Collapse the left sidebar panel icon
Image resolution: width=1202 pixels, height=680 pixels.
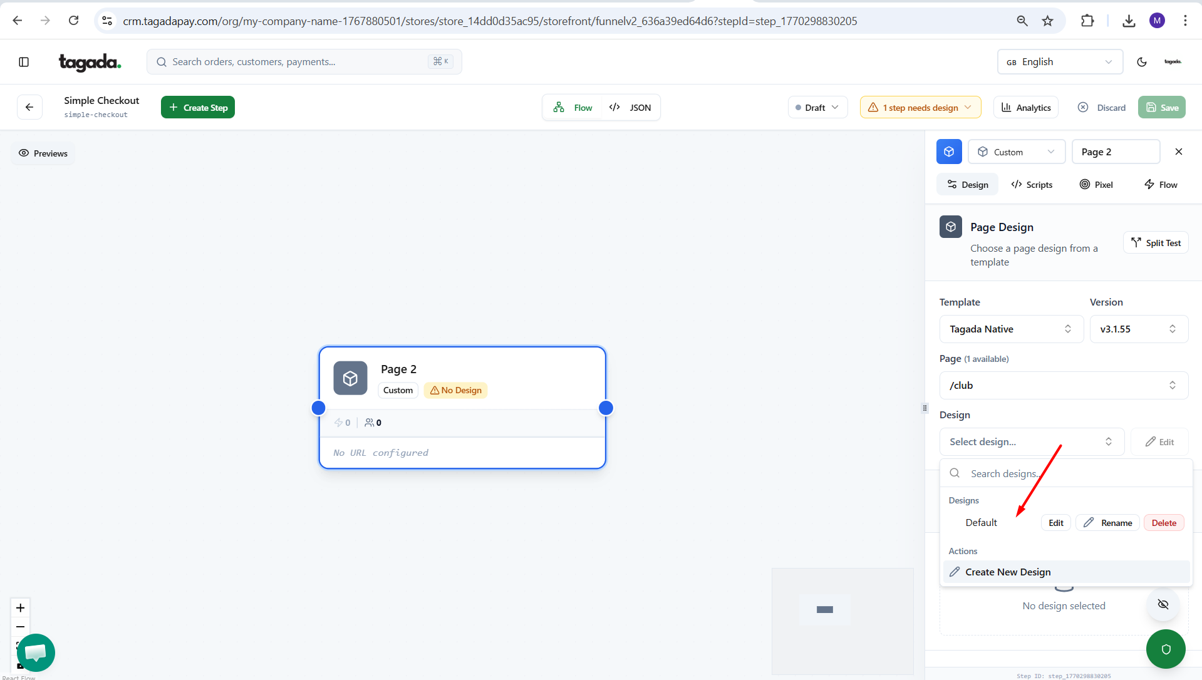24,62
